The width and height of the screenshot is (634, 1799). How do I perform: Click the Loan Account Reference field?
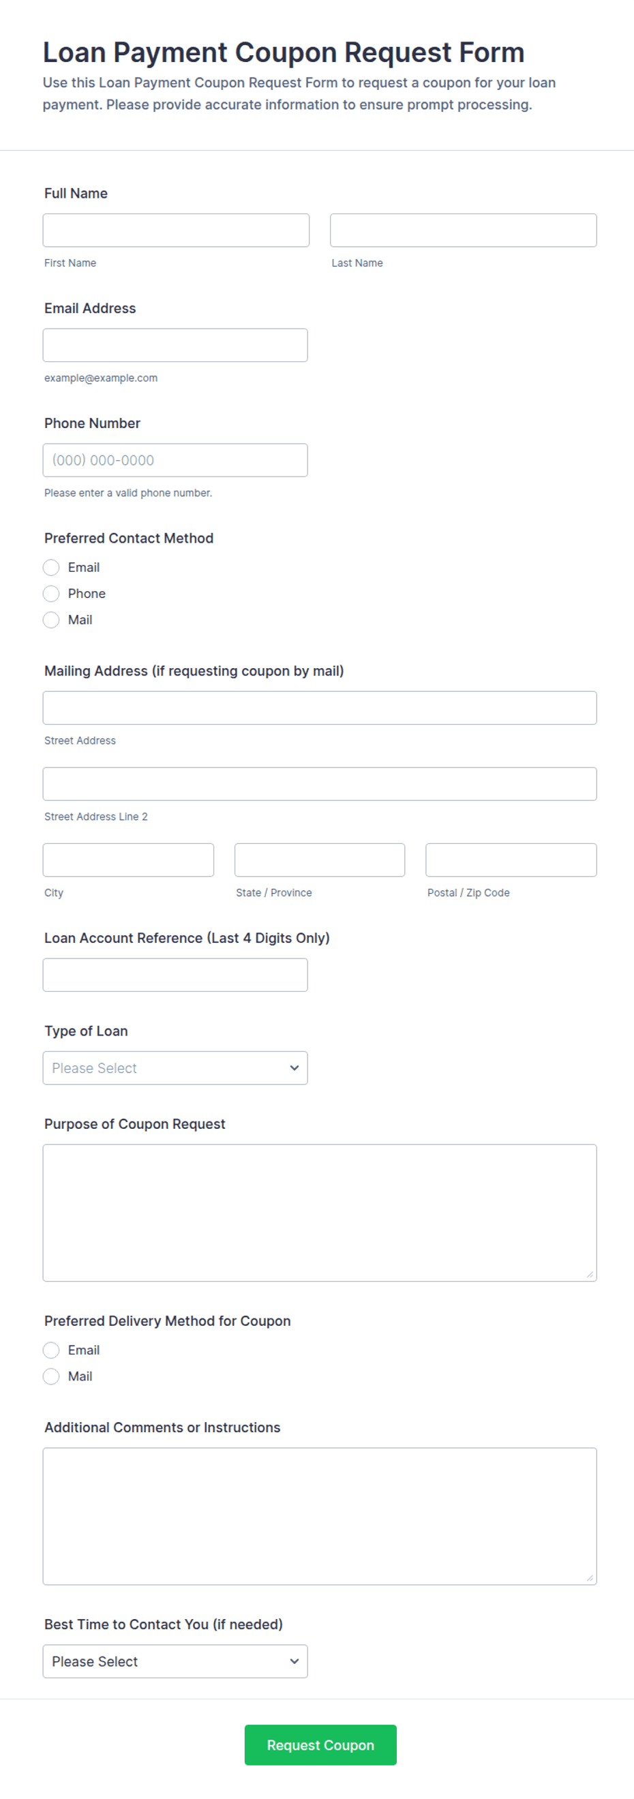[175, 975]
